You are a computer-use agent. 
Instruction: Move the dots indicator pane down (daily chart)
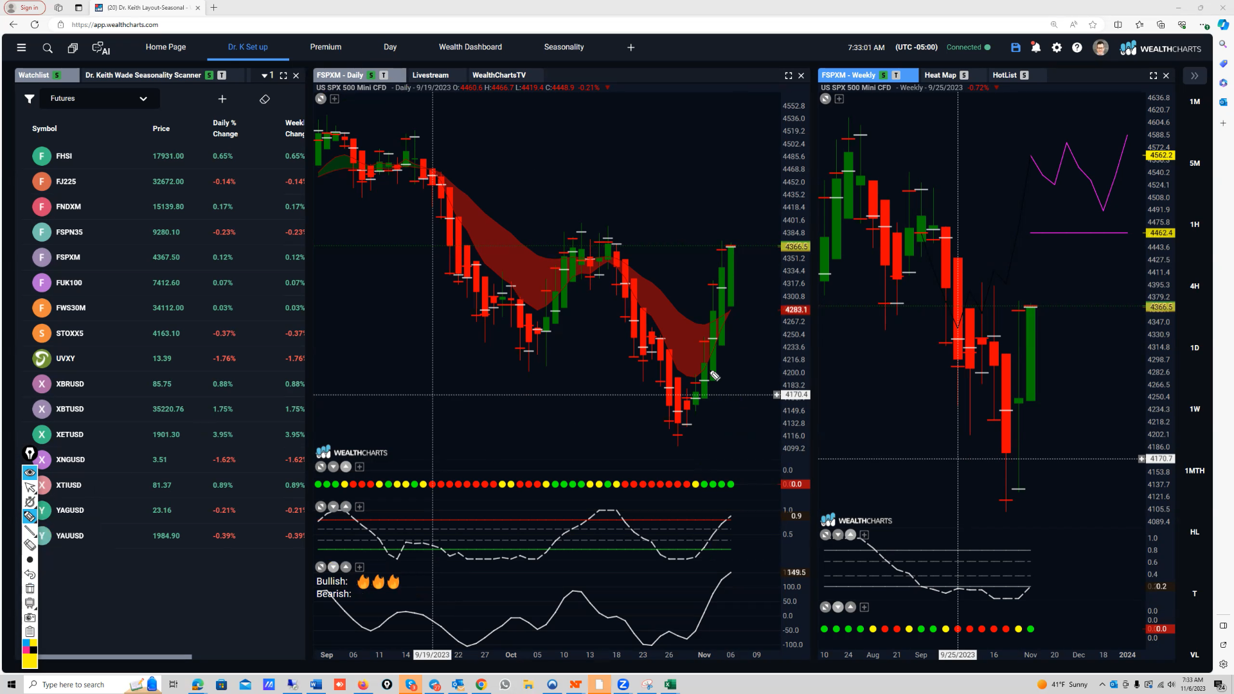334,467
